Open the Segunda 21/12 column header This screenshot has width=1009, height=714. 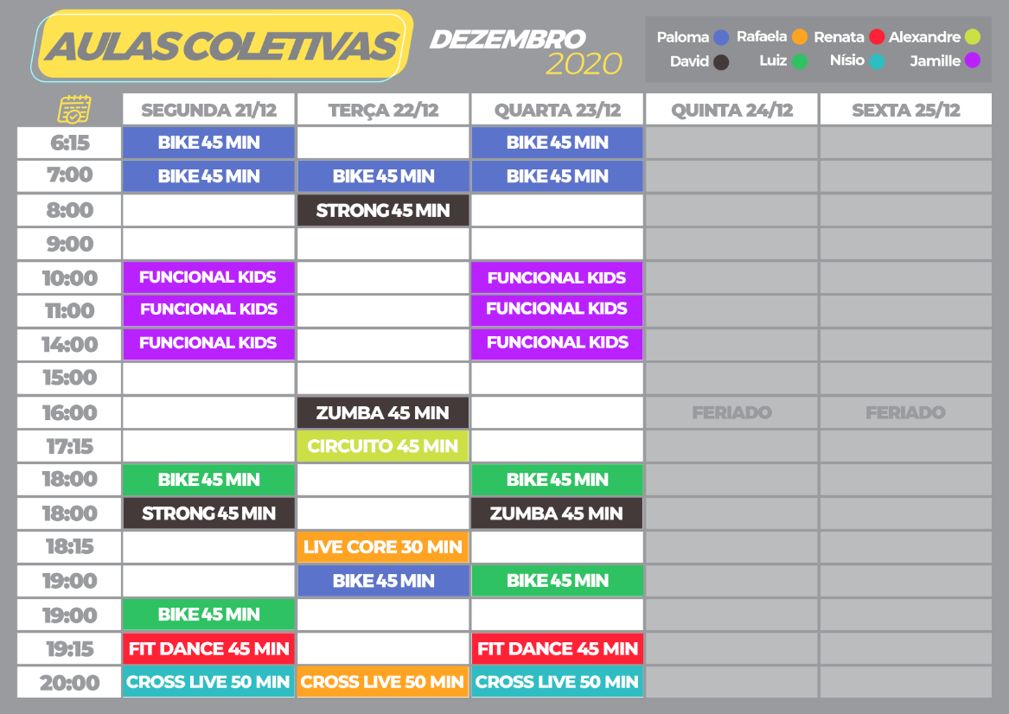(208, 110)
